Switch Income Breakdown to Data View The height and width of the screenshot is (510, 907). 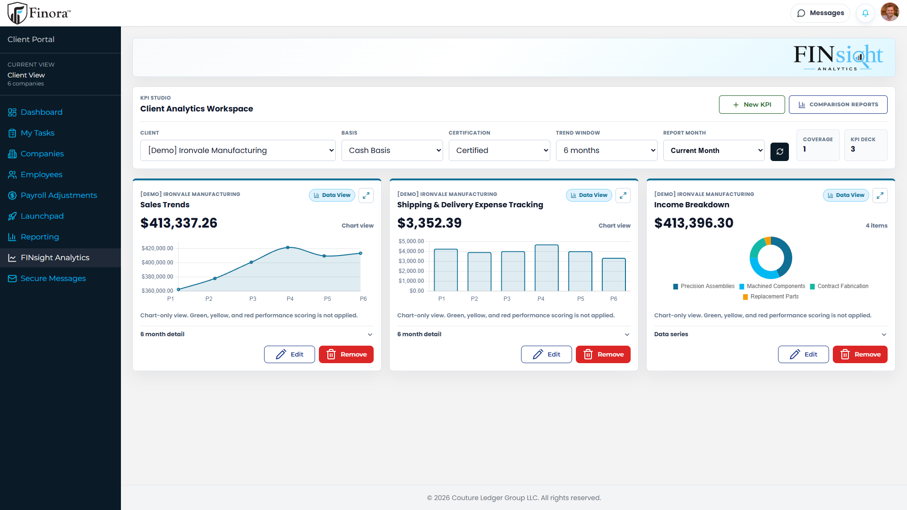[846, 195]
